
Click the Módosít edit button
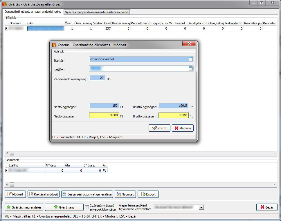[x=15, y=194]
